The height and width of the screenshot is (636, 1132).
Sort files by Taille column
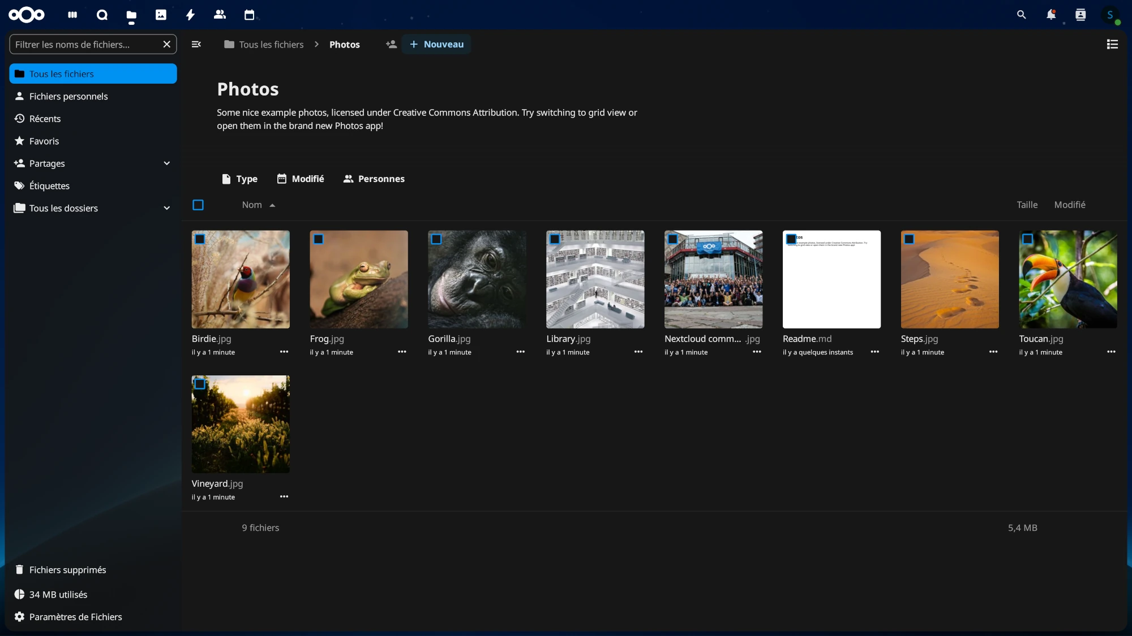tap(1027, 205)
